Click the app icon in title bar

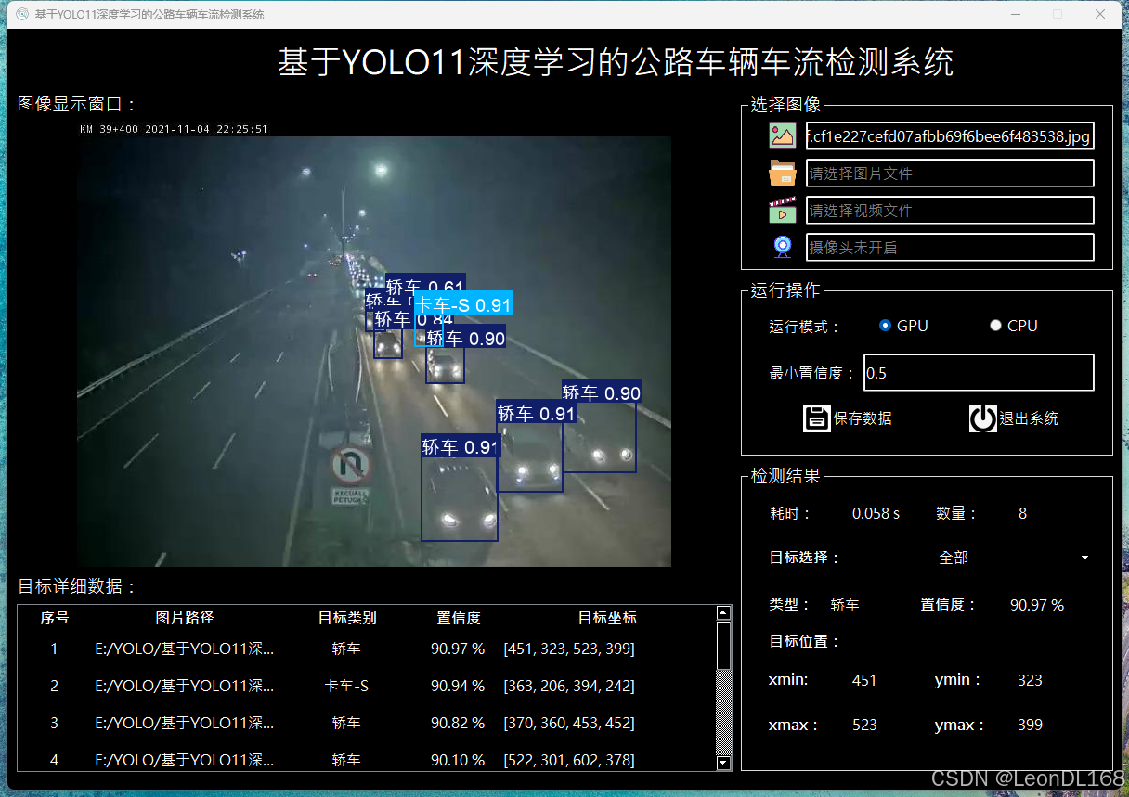pos(21,14)
